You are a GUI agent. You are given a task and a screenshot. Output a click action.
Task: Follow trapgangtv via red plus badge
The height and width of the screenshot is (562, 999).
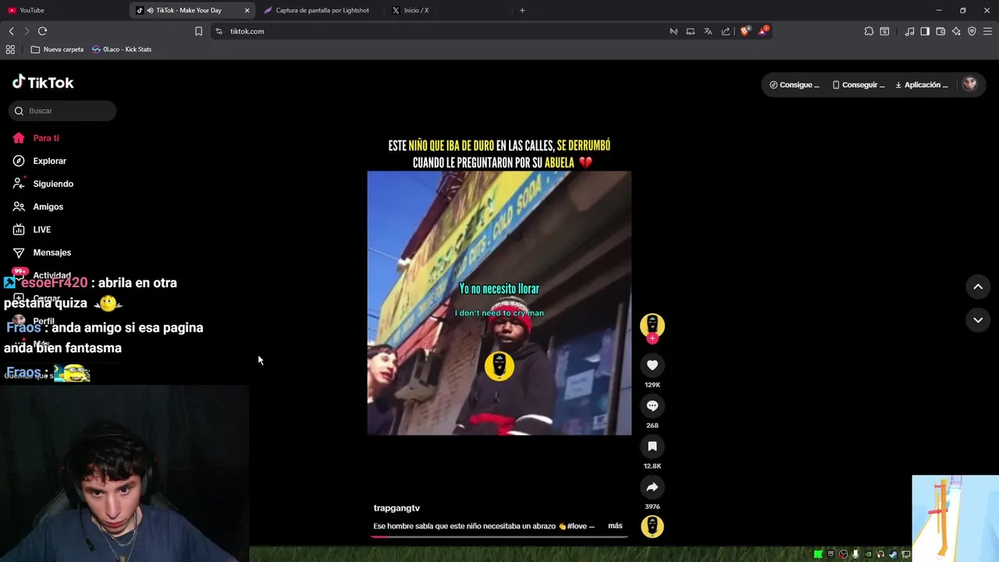[x=652, y=338]
